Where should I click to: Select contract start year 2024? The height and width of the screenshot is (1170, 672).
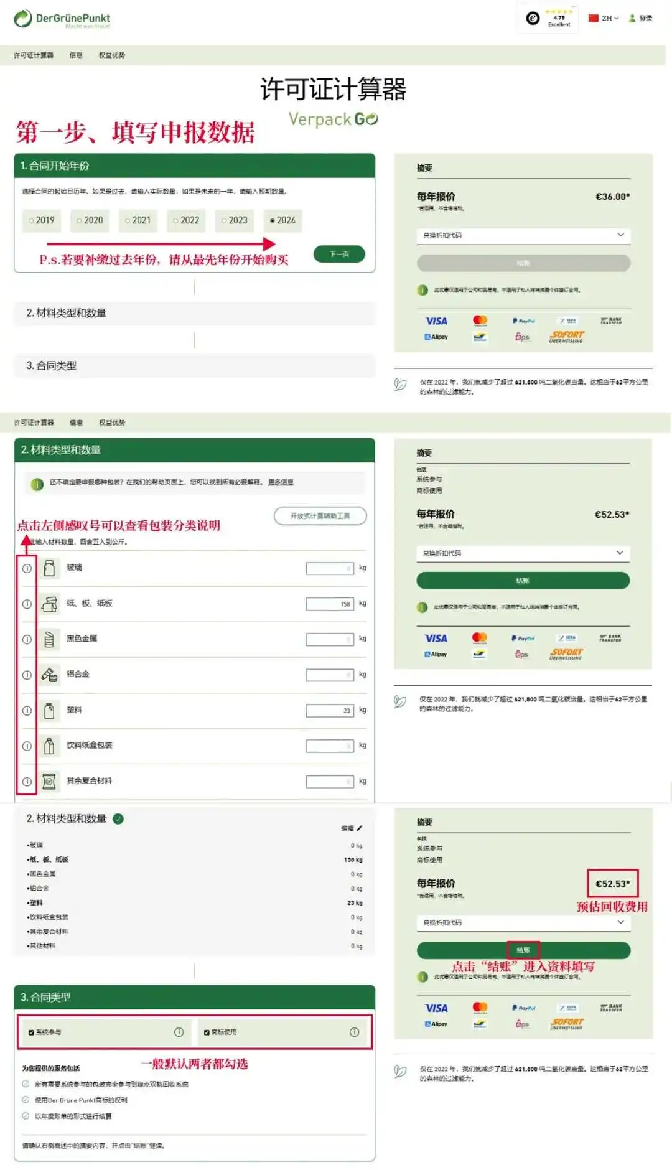tap(282, 220)
